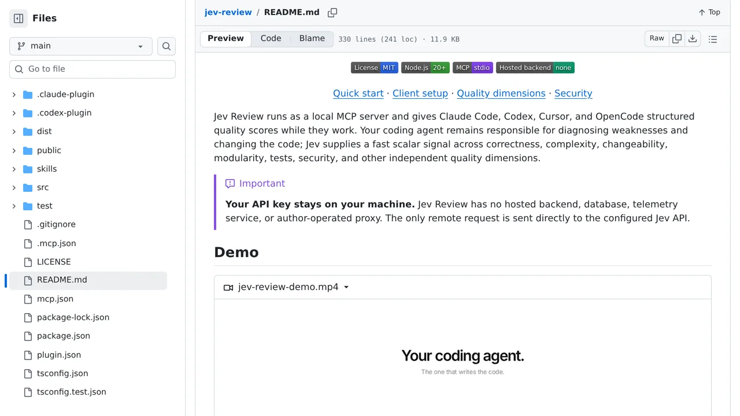Click the Hosted backend none badge
This screenshot has width=740, height=416.
(x=535, y=68)
